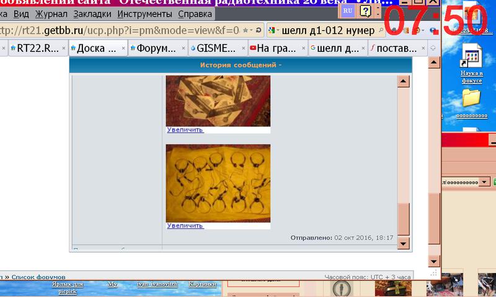Click the microphone thumbnail in background window
Viewport: 496px width, 297px height.
coord(342,288)
